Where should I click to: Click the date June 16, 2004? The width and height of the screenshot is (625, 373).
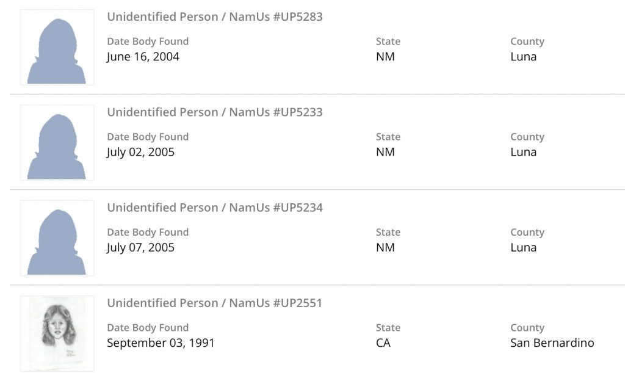pyautogui.click(x=143, y=57)
